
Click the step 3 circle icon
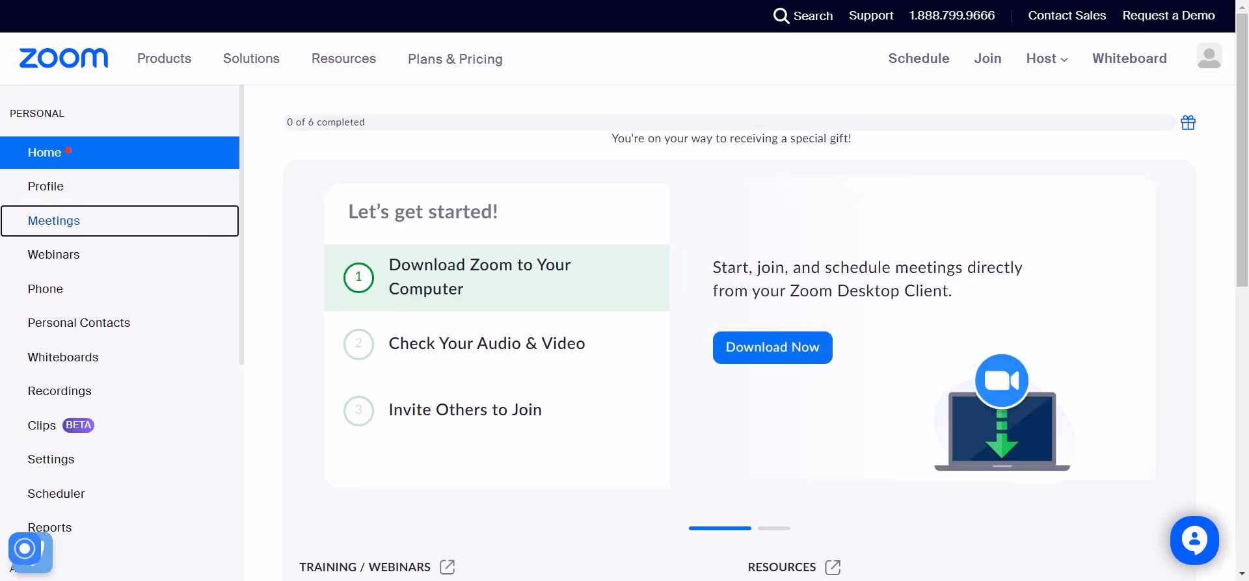358,411
